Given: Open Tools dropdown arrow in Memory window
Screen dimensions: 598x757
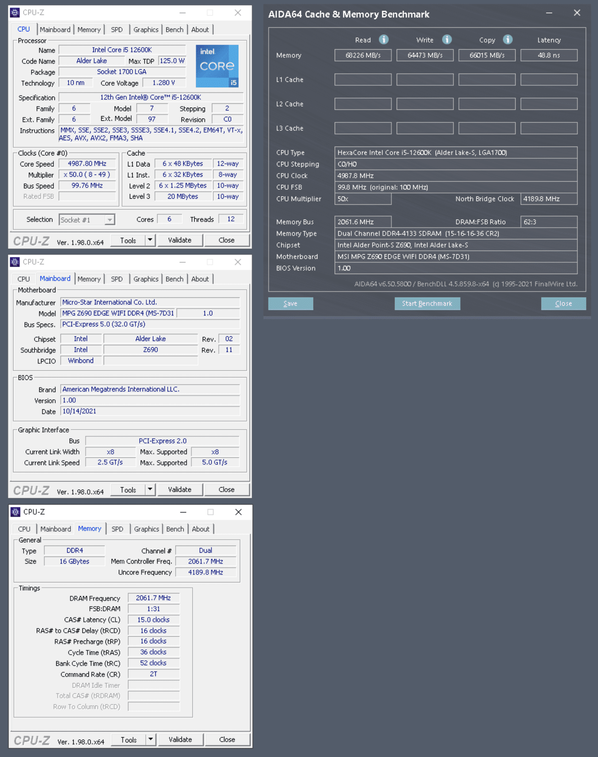Looking at the screenshot, I should (151, 739).
